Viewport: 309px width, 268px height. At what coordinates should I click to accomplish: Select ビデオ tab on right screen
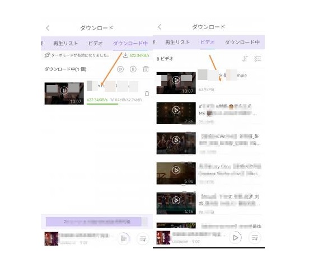click(x=207, y=42)
